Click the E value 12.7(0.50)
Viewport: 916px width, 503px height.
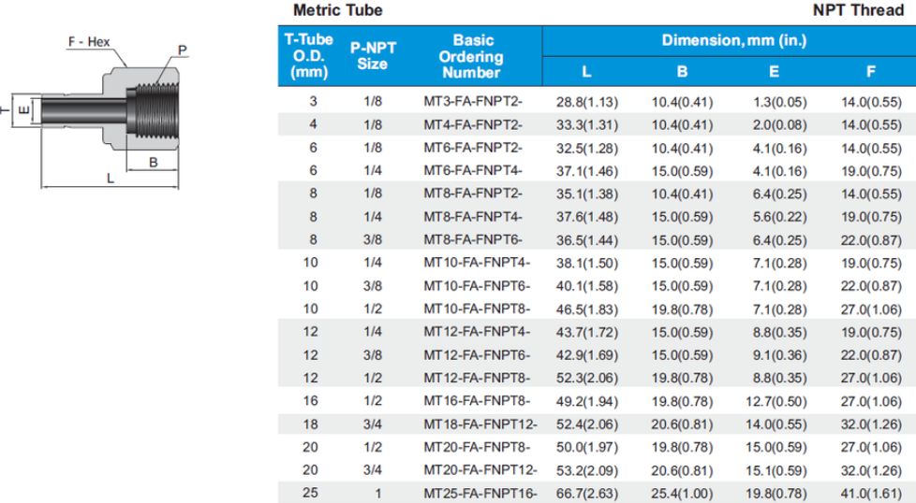pos(775,401)
